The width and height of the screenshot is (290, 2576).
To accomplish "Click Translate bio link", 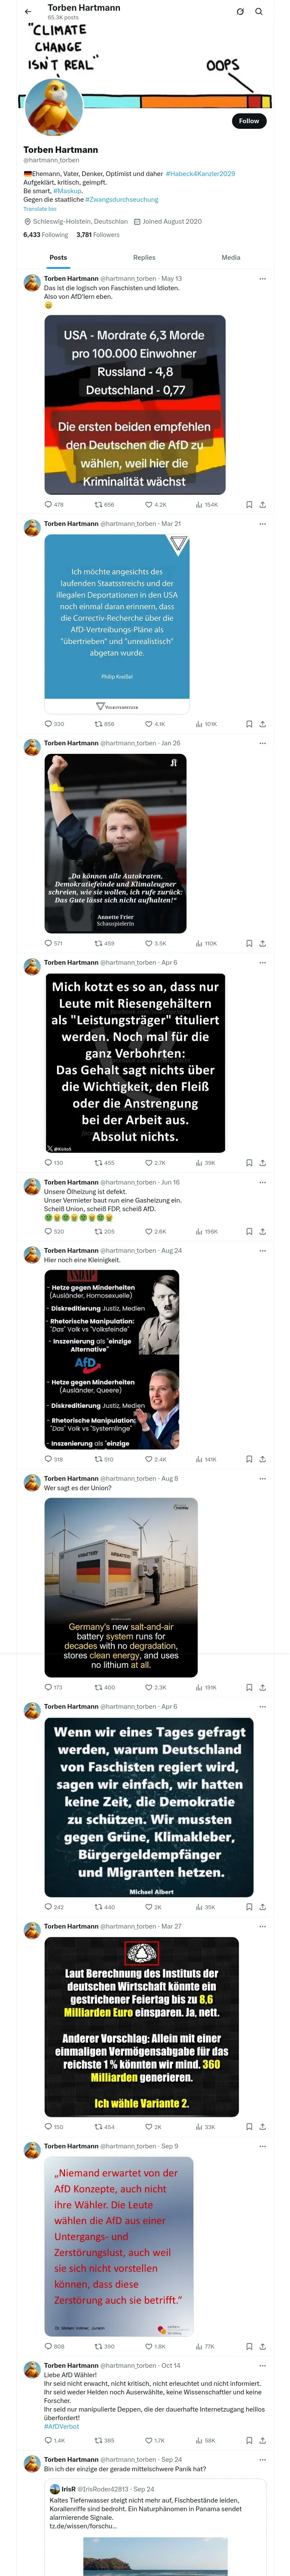I will coord(40,209).
